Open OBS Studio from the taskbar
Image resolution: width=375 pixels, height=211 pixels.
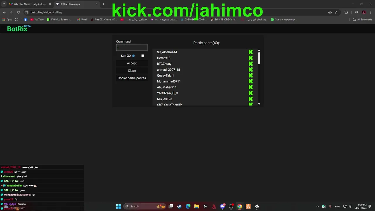click(x=231, y=206)
